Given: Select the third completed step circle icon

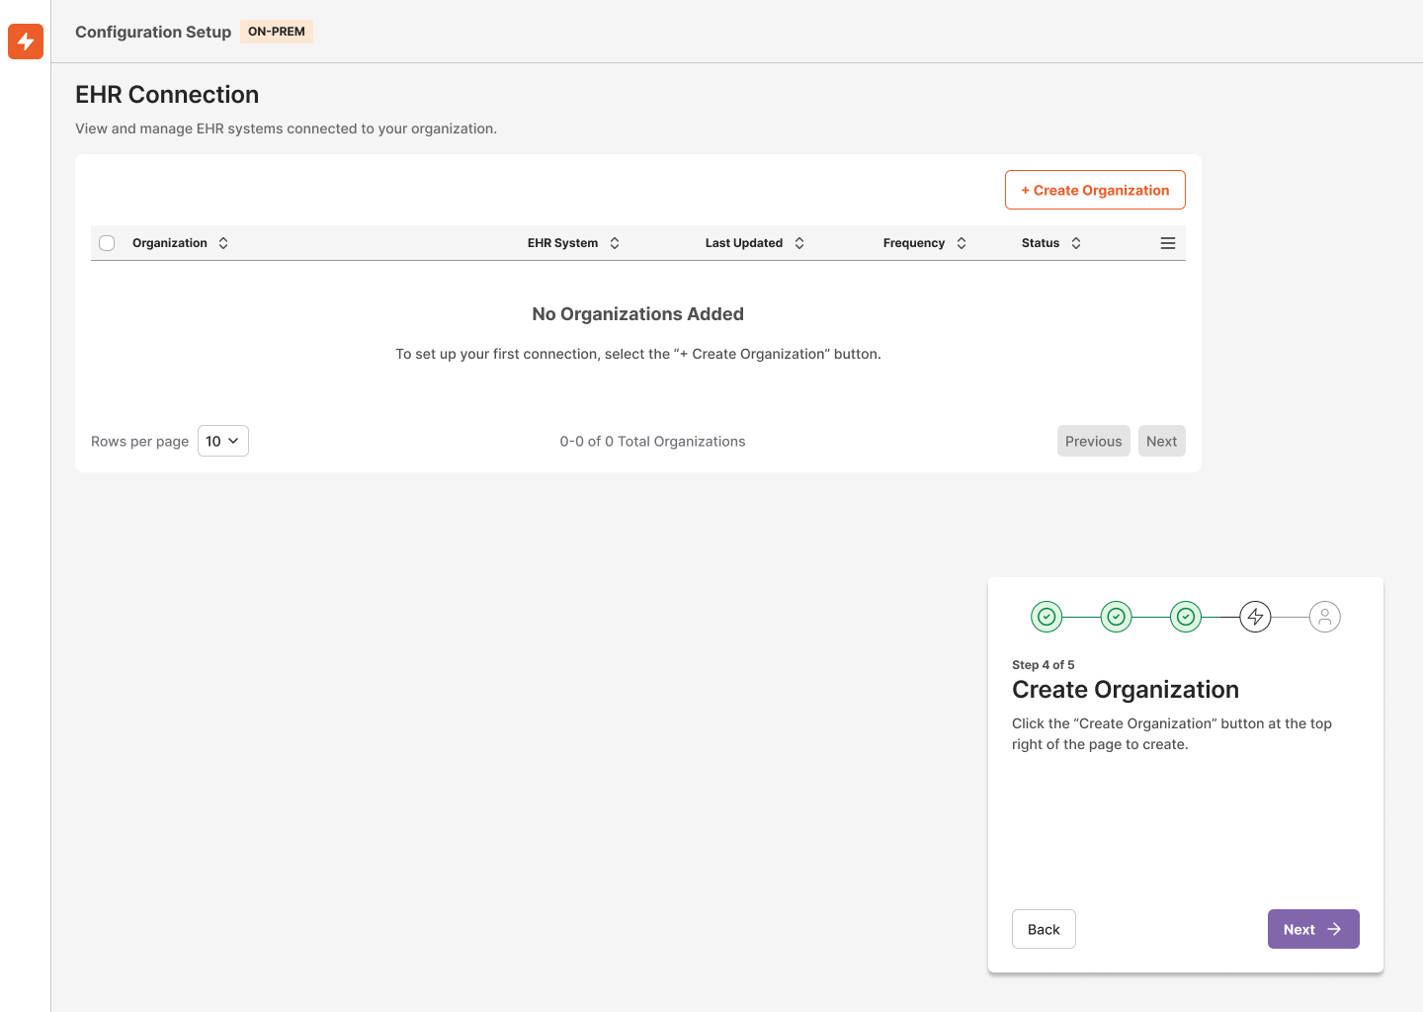Looking at the screenshot, I should [x=1186, y=616].
